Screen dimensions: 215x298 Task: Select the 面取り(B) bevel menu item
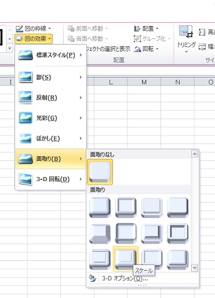[x=50, y=159]
